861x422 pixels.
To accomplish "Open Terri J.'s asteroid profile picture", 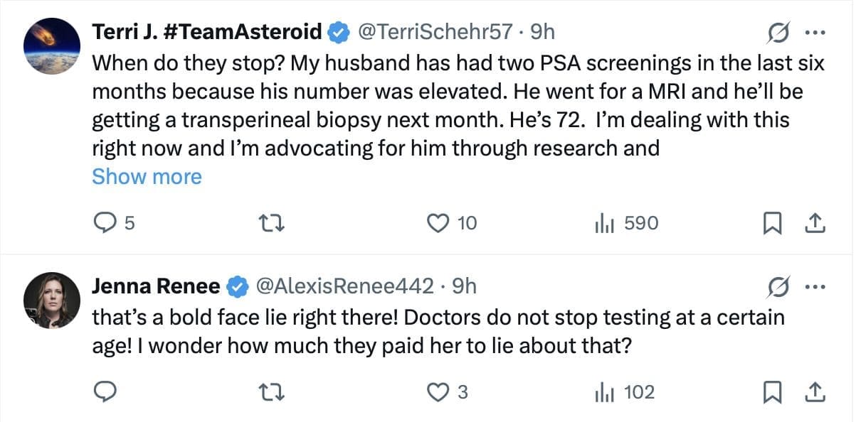I will 52,46.
